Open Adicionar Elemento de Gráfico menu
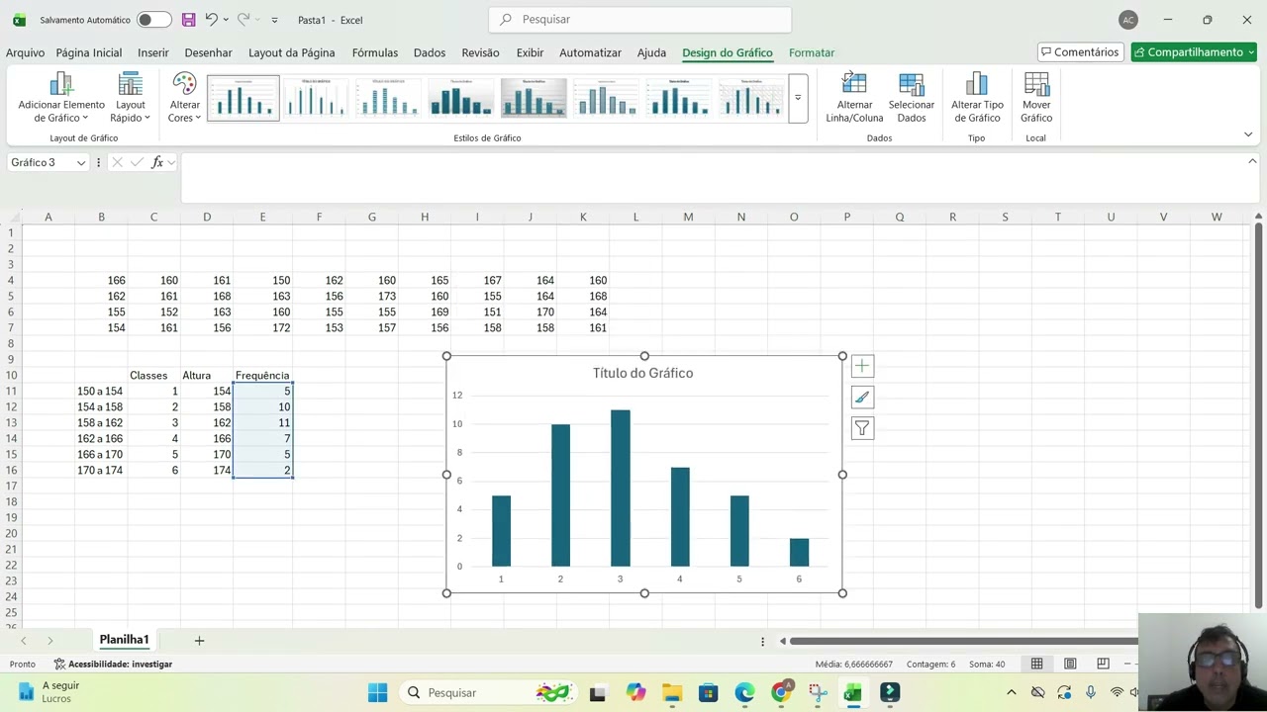Screen dimensions: 1267x712 pyautogui.click(x=61, y=98)
